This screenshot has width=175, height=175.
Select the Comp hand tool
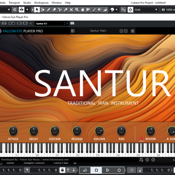click(x=83, y=10)
